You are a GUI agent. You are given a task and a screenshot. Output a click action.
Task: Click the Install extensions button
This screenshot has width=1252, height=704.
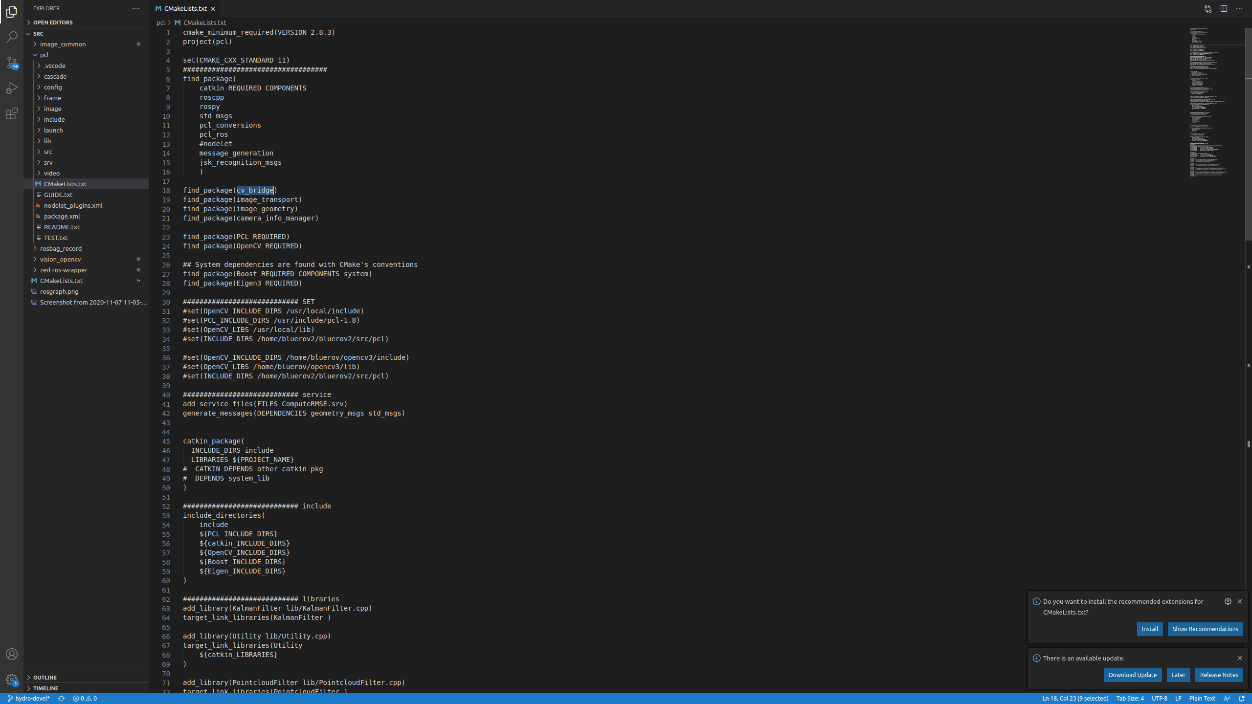1149,629
